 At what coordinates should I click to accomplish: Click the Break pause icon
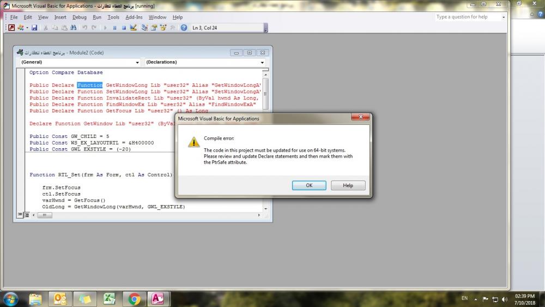pyautogui.click(x=114, y=27)
